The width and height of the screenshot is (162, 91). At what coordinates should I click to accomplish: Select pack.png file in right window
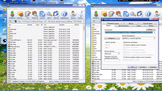97,64
